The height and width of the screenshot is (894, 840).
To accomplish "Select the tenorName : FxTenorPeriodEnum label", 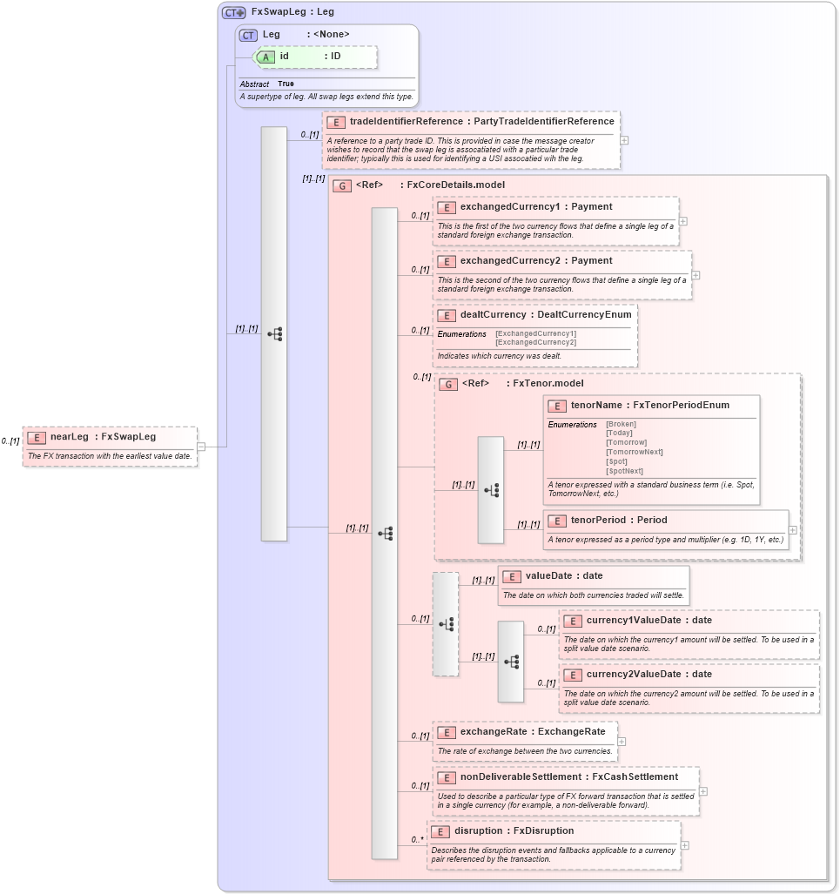I will click(x=650, y=406).
